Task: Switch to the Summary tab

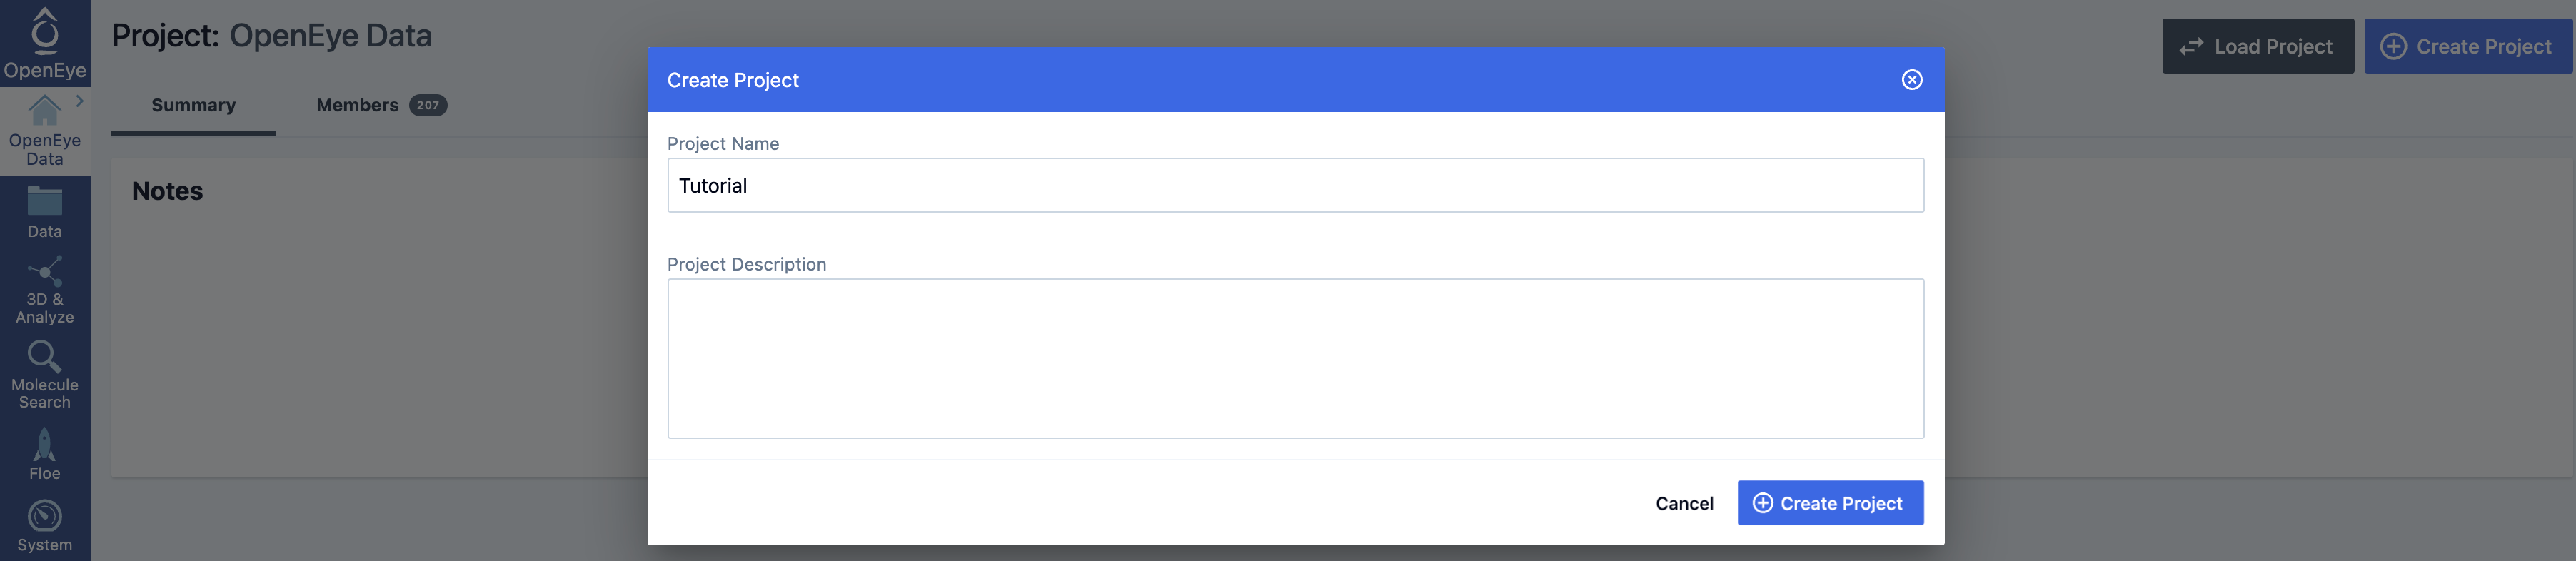Action: tap(193, 105)
